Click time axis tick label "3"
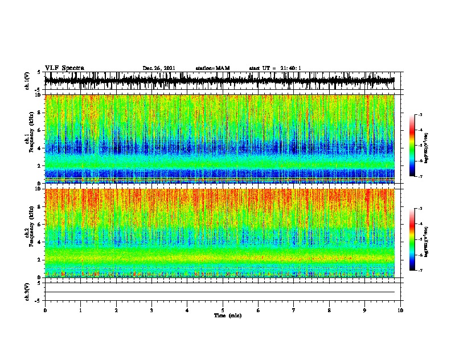This screenshot has height=348, width=451. click(x=151, y=310)
